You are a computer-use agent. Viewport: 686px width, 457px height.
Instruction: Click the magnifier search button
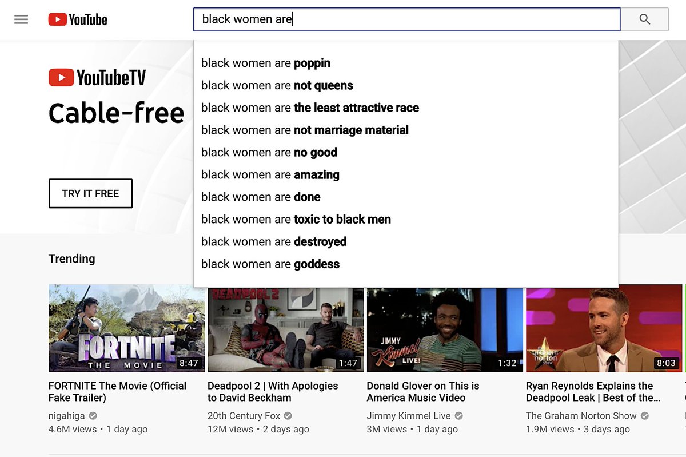tap(645, 19)
